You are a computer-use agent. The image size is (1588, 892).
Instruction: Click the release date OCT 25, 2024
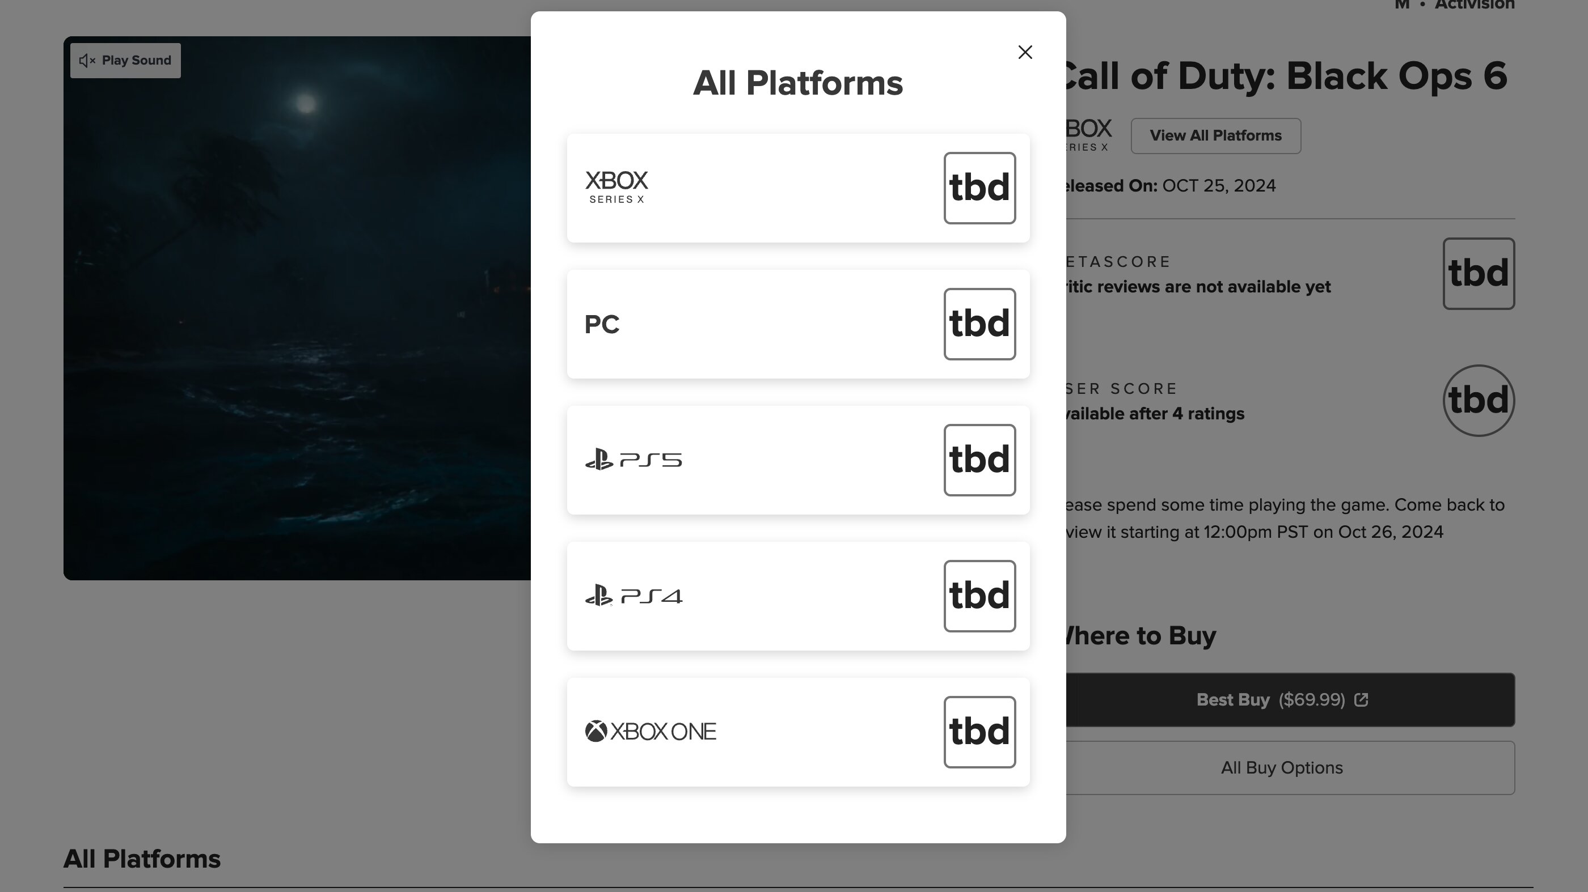point(1219,185)
